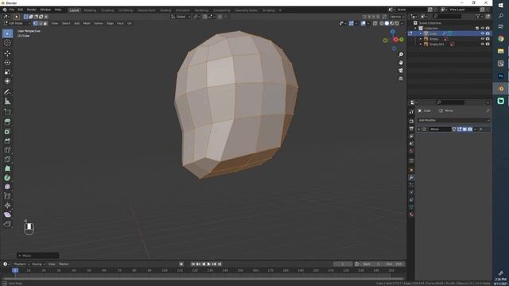Open the File menu
The height and width of the screenshot is (286, 509).
click(x=12, y=10)
